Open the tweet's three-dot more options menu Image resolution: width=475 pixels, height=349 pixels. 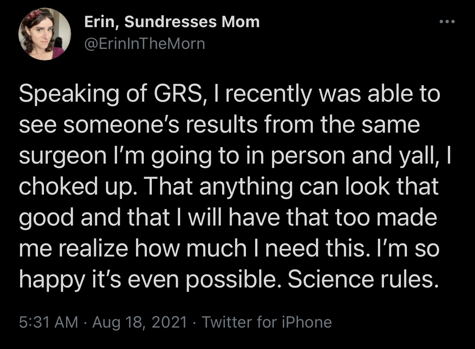446,22
